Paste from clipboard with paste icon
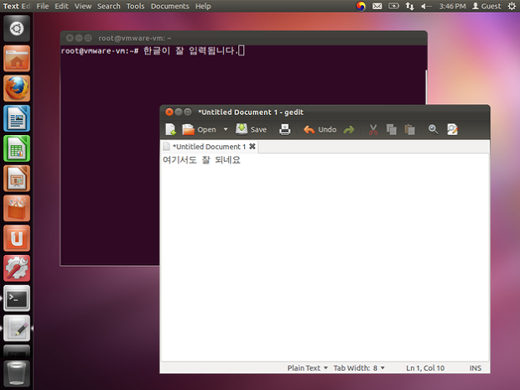The width and height of the screenshot is (520, 390). (x=409, y=129)
